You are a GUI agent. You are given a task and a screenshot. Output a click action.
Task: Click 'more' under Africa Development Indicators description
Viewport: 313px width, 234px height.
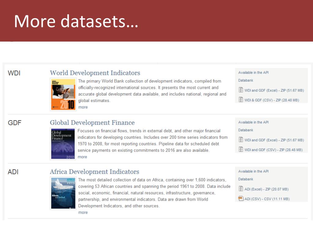[x=83, y=212]
